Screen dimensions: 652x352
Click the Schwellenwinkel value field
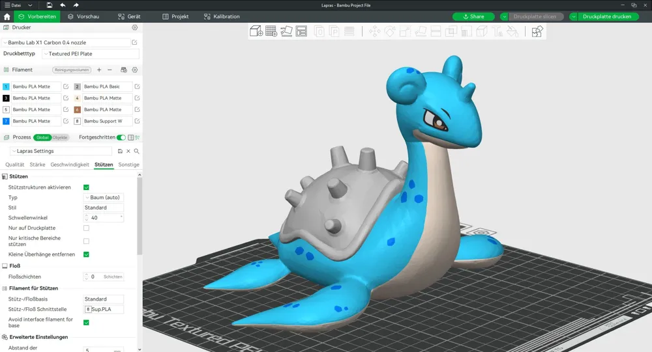click(104, 217)
